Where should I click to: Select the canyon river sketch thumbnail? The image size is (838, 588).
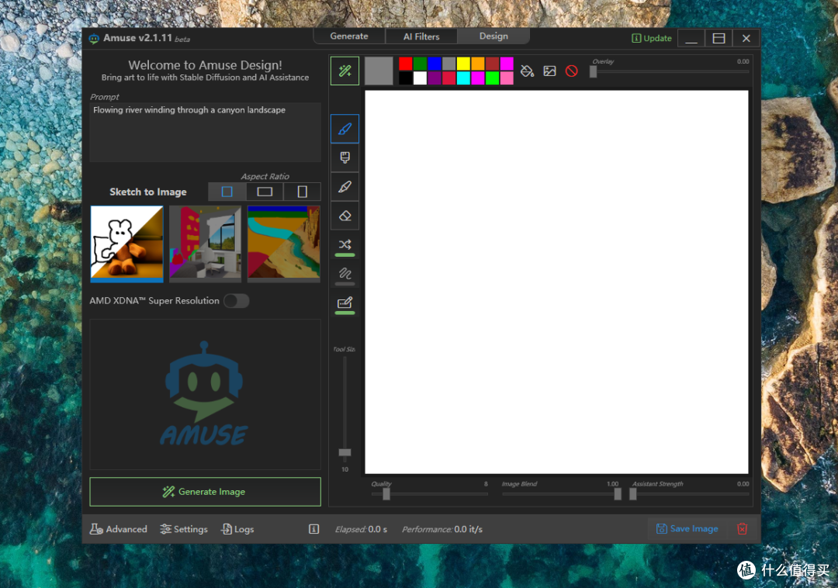[283, 242]
